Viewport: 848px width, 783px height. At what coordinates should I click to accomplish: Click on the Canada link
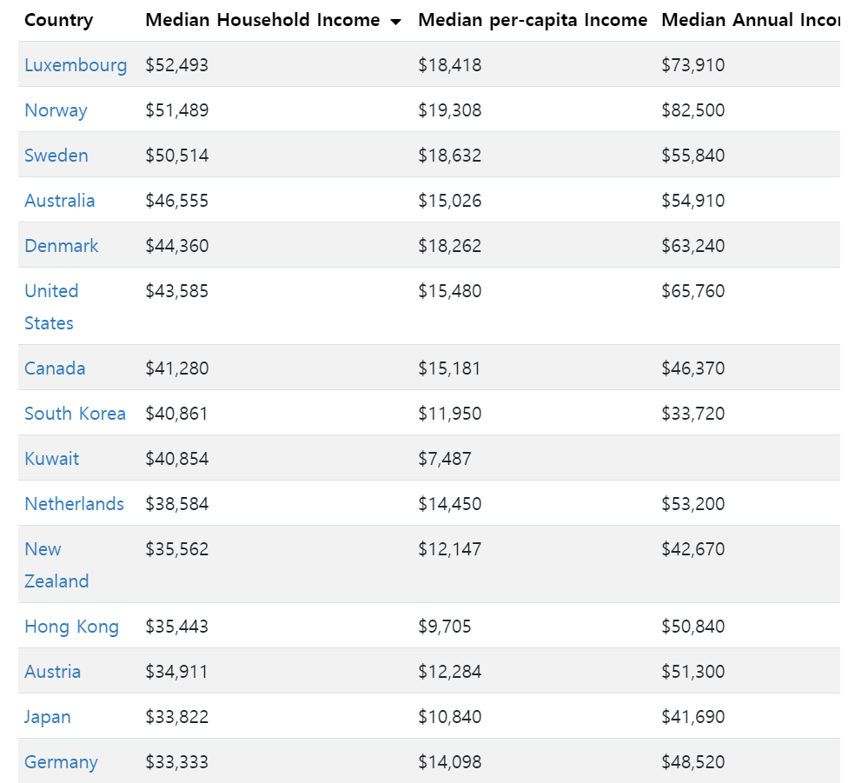55,368
